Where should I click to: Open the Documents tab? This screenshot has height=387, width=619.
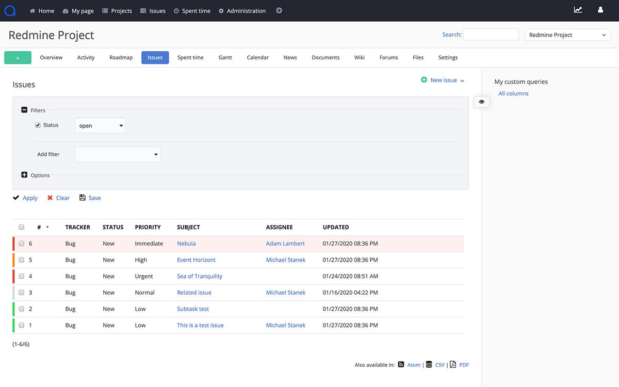[325, 58]
